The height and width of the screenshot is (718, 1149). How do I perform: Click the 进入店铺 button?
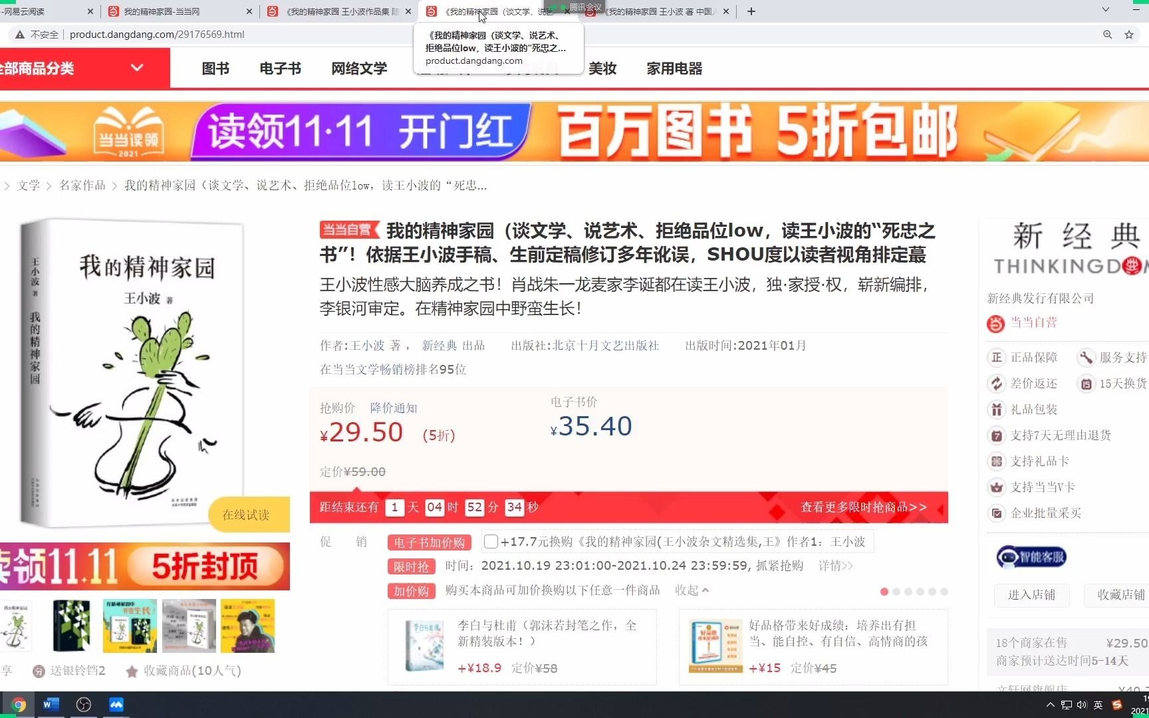[x=1032, y=595]
